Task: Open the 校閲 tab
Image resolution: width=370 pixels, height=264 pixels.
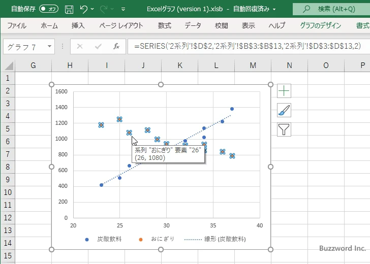Action: [222, 25]
